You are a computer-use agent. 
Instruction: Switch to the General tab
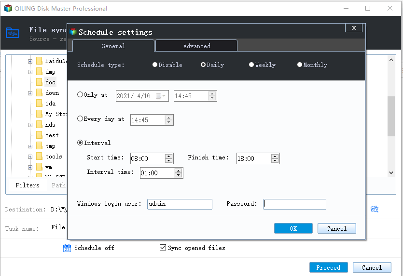[x=113, y=46]
